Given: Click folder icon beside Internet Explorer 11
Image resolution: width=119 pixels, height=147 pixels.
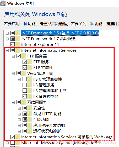Looking at the screenshot, I should click(x=18, y=44).
